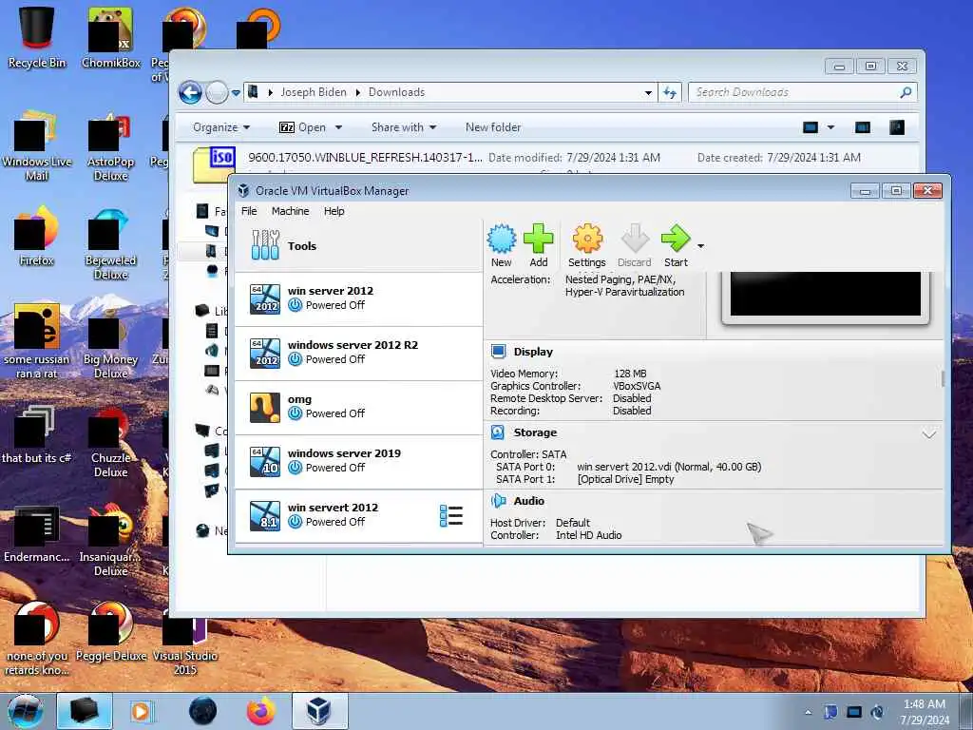Open the machine menu icon beside win servert 2012

tap(451, 516)
